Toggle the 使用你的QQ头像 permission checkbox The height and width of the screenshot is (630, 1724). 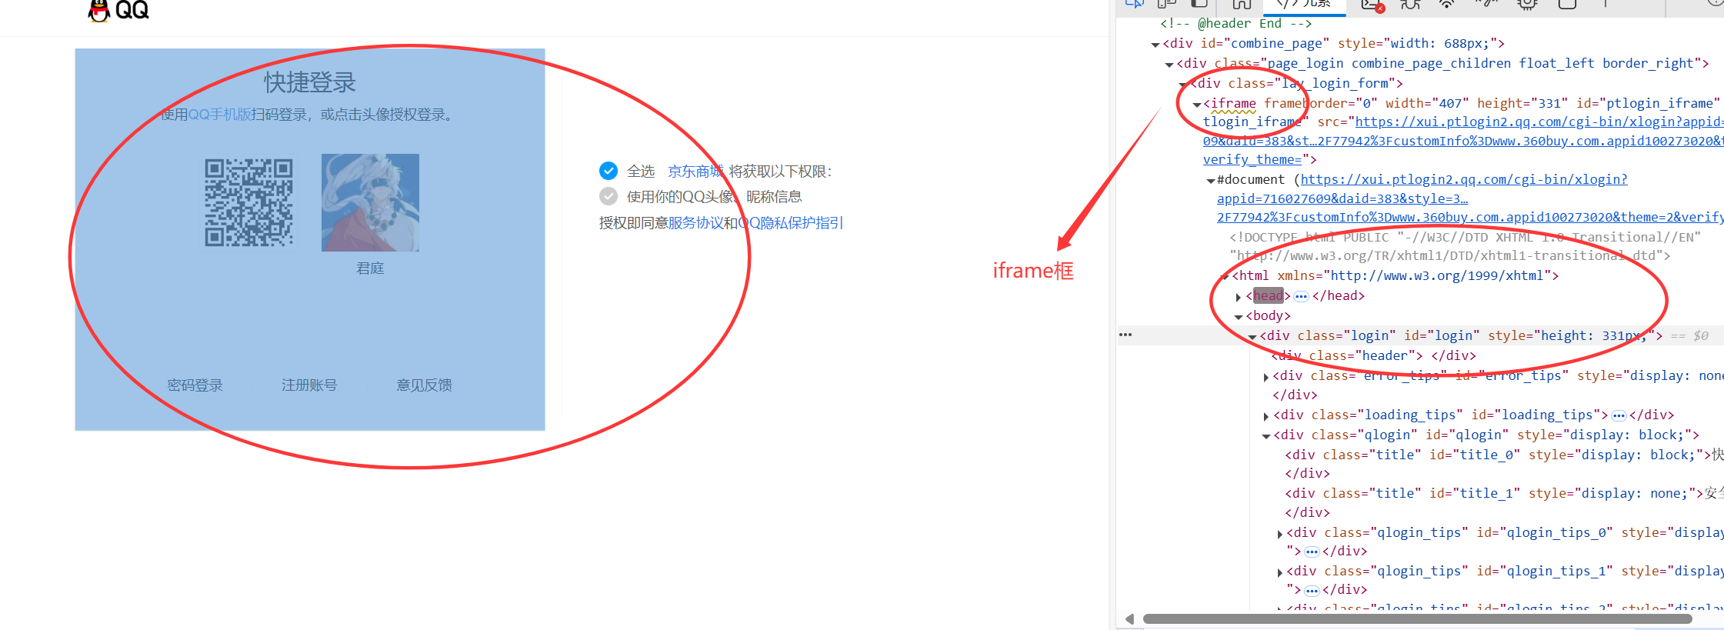[609, 196]
